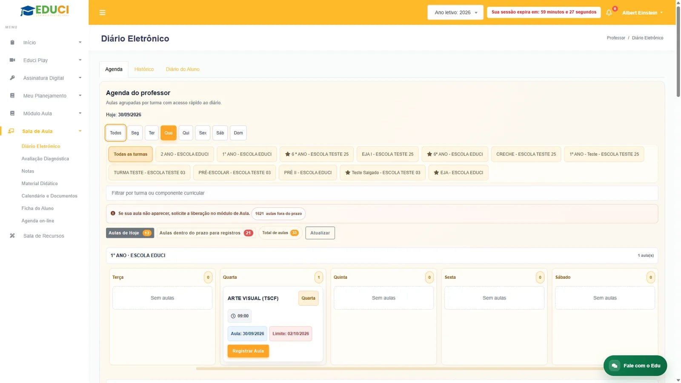This screenshot has width=681, height=383.
Task: Click the clock icon beside 09:00
Action: [233, 316]
